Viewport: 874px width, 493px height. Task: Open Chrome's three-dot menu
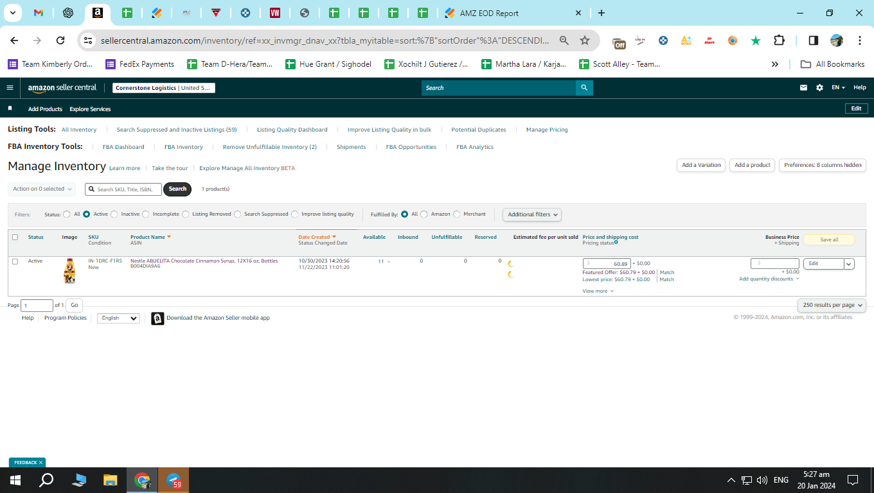pyautogui.click(x=860, y=40)
